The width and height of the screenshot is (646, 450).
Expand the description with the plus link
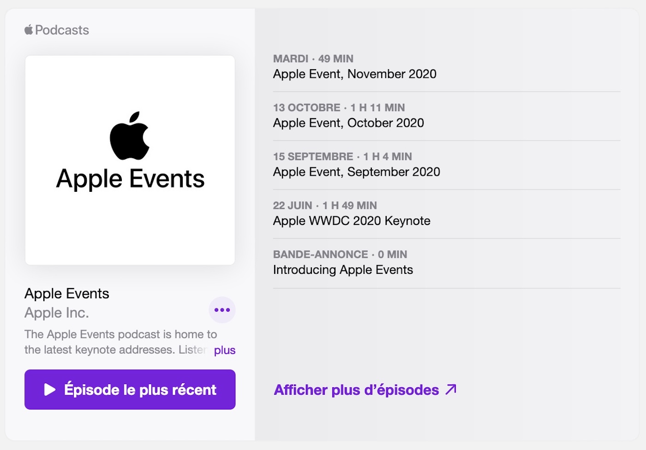pos(224,350)
